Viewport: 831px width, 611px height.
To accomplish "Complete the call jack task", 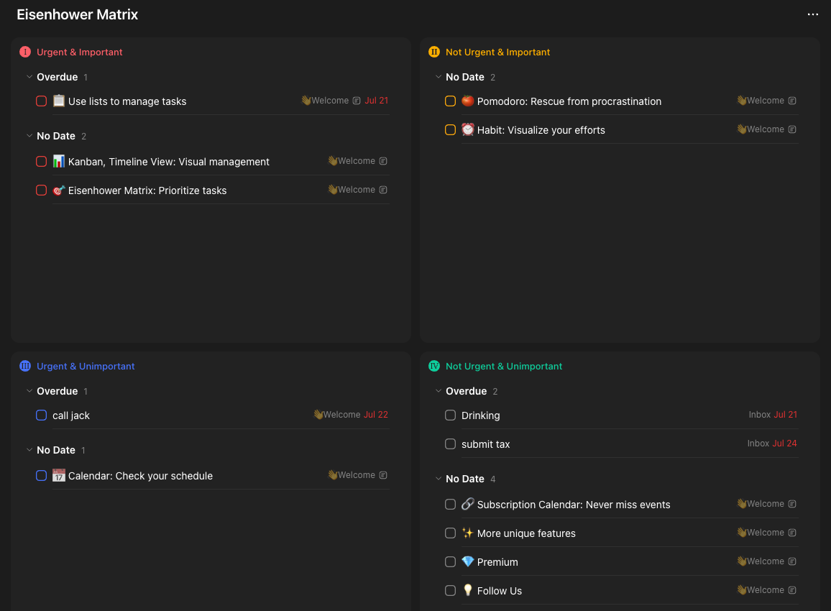I will 42,415.
